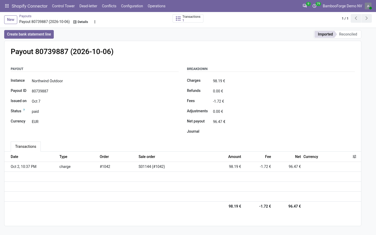
Task: Click the Fees value -1.72 € in Breakdown
Action: 219,101
